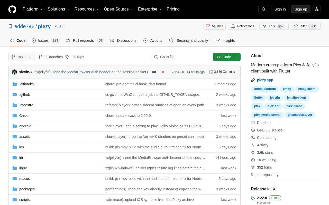Expand the Solutions menu

pyautogui.click(x=58, y=9)
